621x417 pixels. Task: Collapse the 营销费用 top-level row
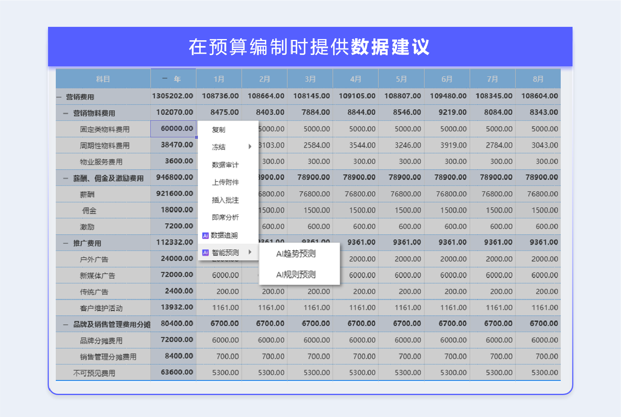pyautogui.click(x=59, y=97)
